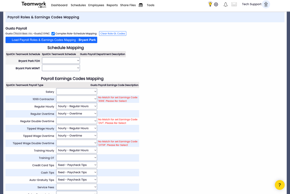Screen dimensions: 290x194
Task: Open the Schedules menu
Action: [x=78, y=5]
